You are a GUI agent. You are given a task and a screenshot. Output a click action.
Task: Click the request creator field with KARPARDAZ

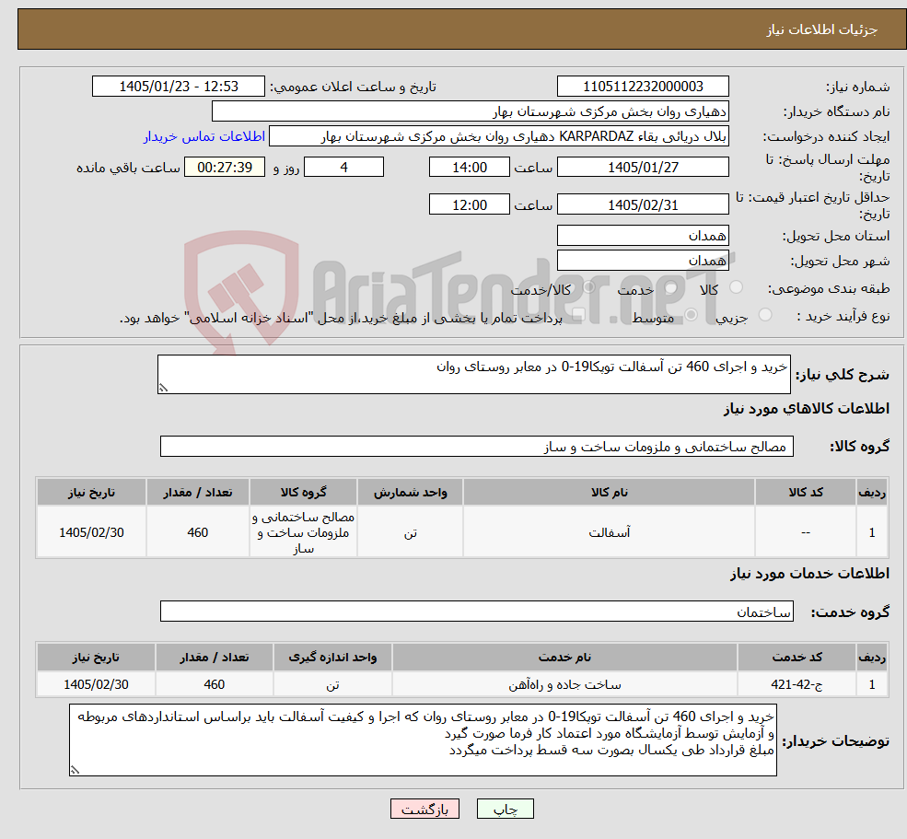coord(498,136)
